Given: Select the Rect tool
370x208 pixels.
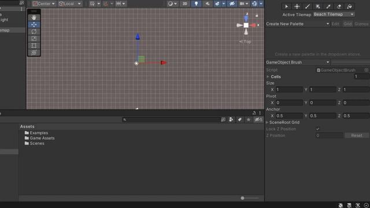Looking at the screenshot, I should click(x=34, y=46).
